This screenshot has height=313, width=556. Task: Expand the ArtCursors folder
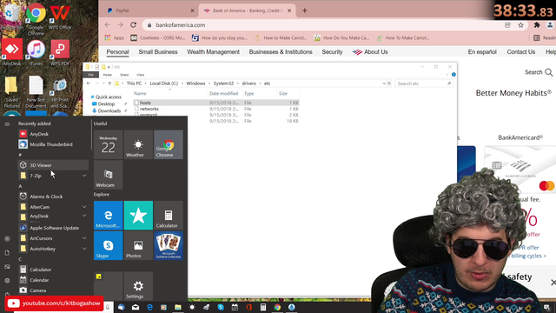point(84,238)
